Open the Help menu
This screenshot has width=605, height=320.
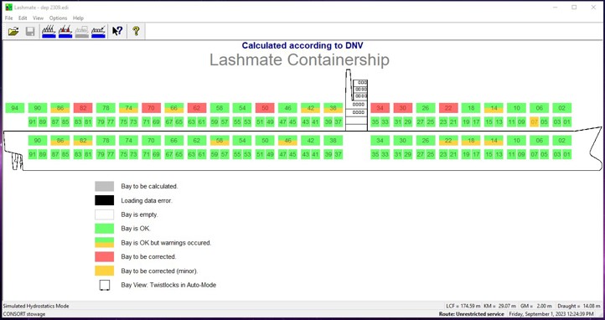point(78,18)
